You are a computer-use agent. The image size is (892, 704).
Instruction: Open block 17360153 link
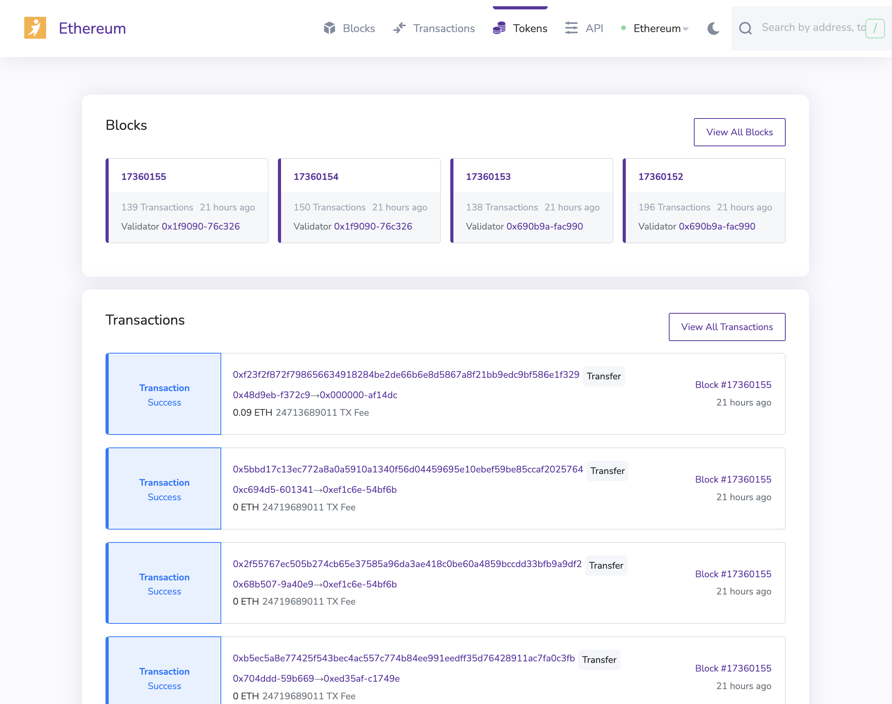488,176
